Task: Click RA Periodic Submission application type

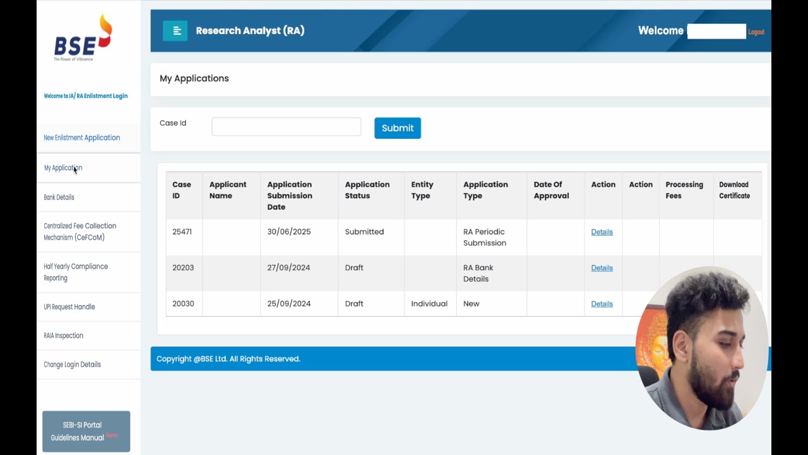Action: point(485,238)
